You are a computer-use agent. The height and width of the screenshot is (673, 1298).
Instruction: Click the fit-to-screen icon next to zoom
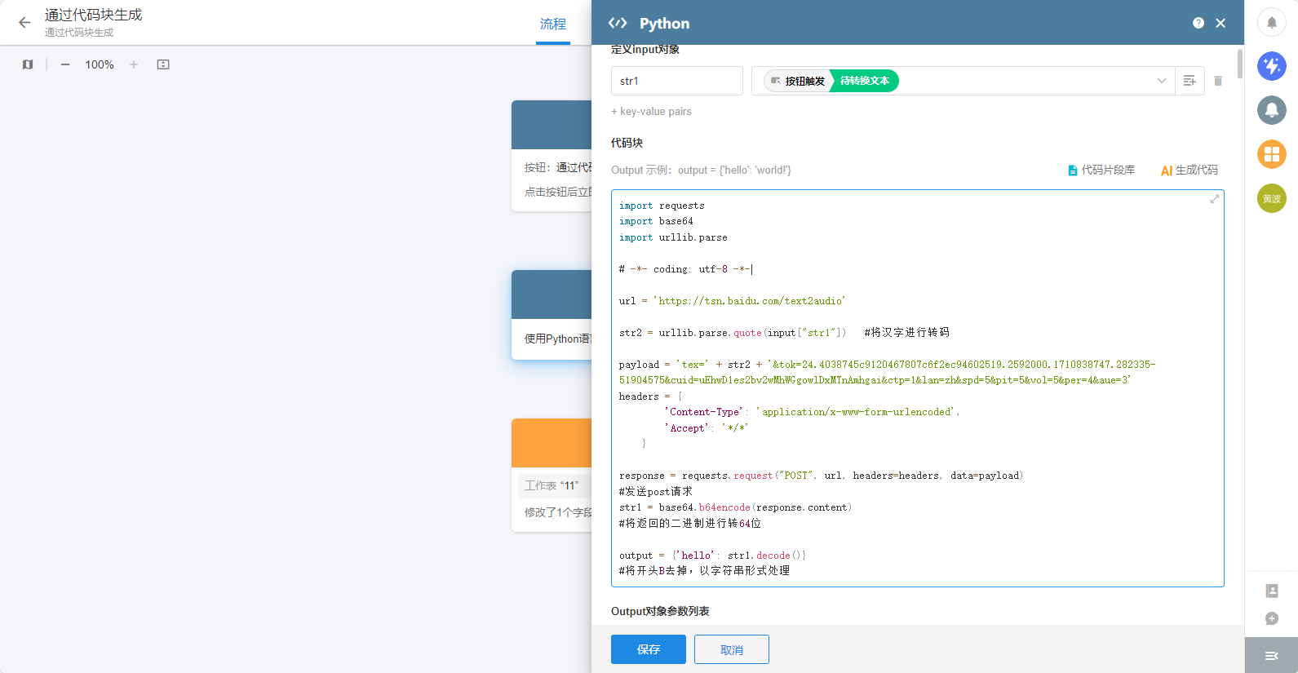(163, 64)
